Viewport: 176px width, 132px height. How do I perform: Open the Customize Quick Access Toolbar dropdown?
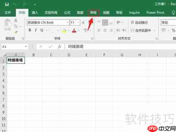tap(35, 5)
